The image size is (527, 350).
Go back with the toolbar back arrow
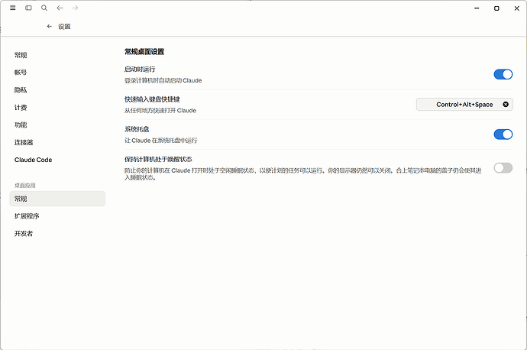tap(60, 8)
